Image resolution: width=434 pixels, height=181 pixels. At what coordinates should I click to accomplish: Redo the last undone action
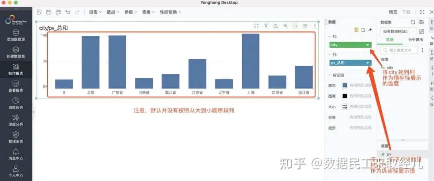click(77, 12)
